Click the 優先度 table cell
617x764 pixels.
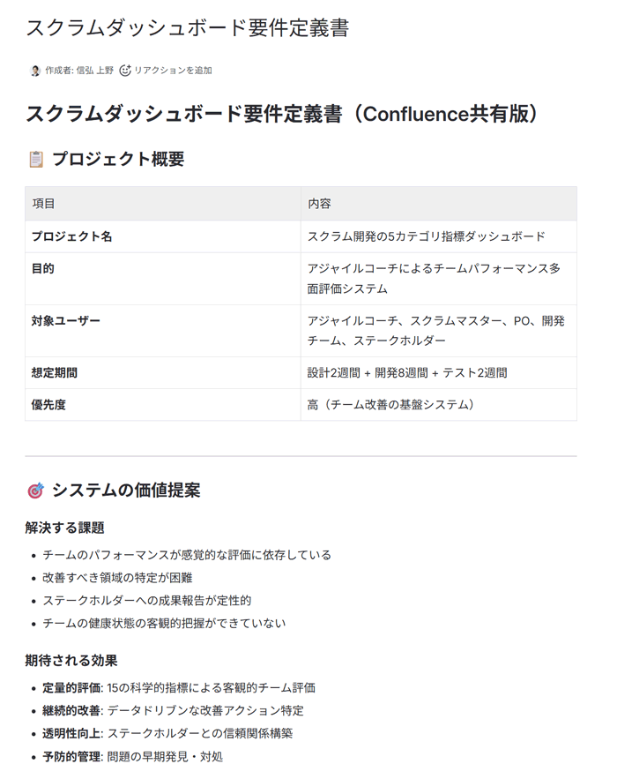tap(49, 406)
